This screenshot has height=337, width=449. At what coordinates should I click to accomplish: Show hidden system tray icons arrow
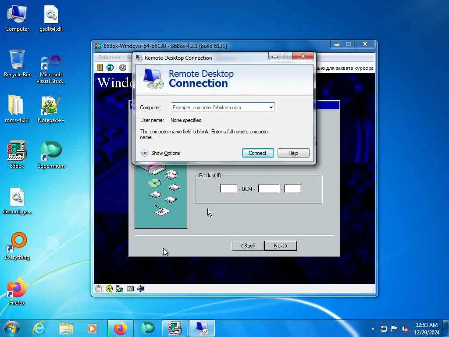(373, 329)
